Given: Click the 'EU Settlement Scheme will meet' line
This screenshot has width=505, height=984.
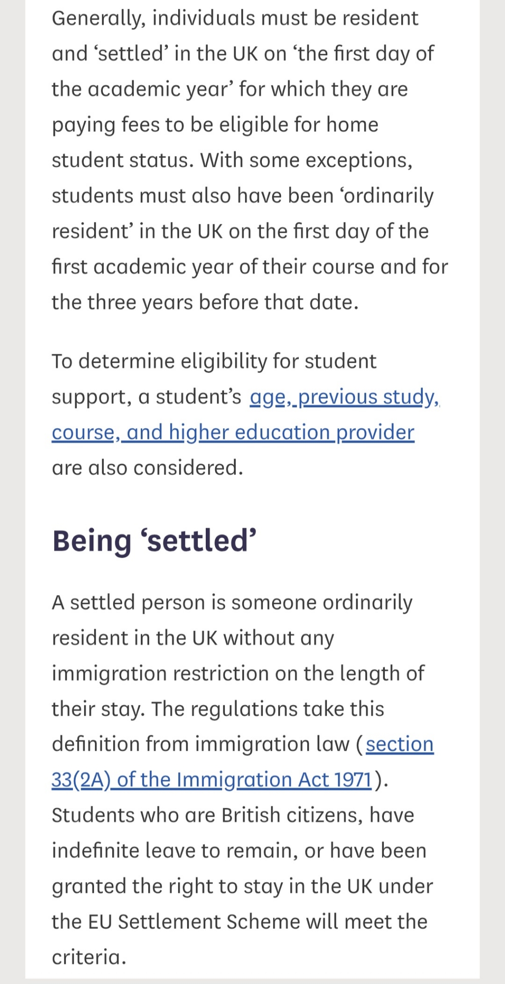Looking at the screenshot, I should point(240,921).
